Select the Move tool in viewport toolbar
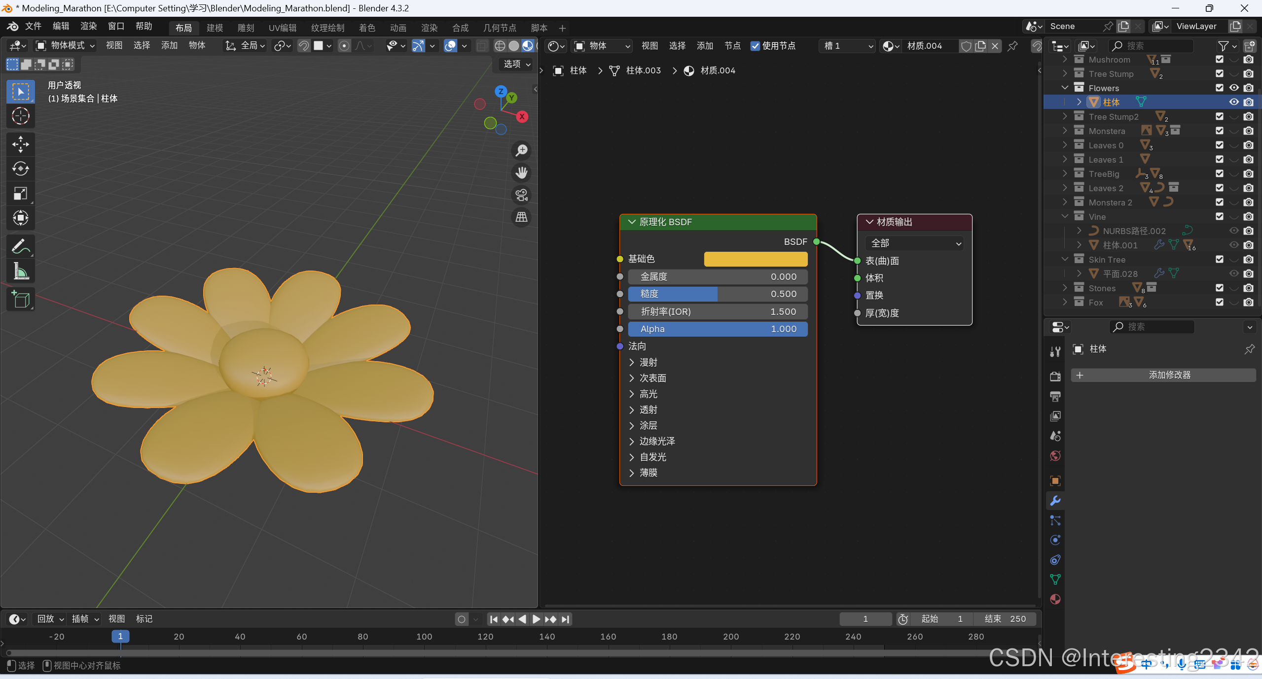Image resolution: width=1262 pixels, height=679 pixels. [20, 144]
